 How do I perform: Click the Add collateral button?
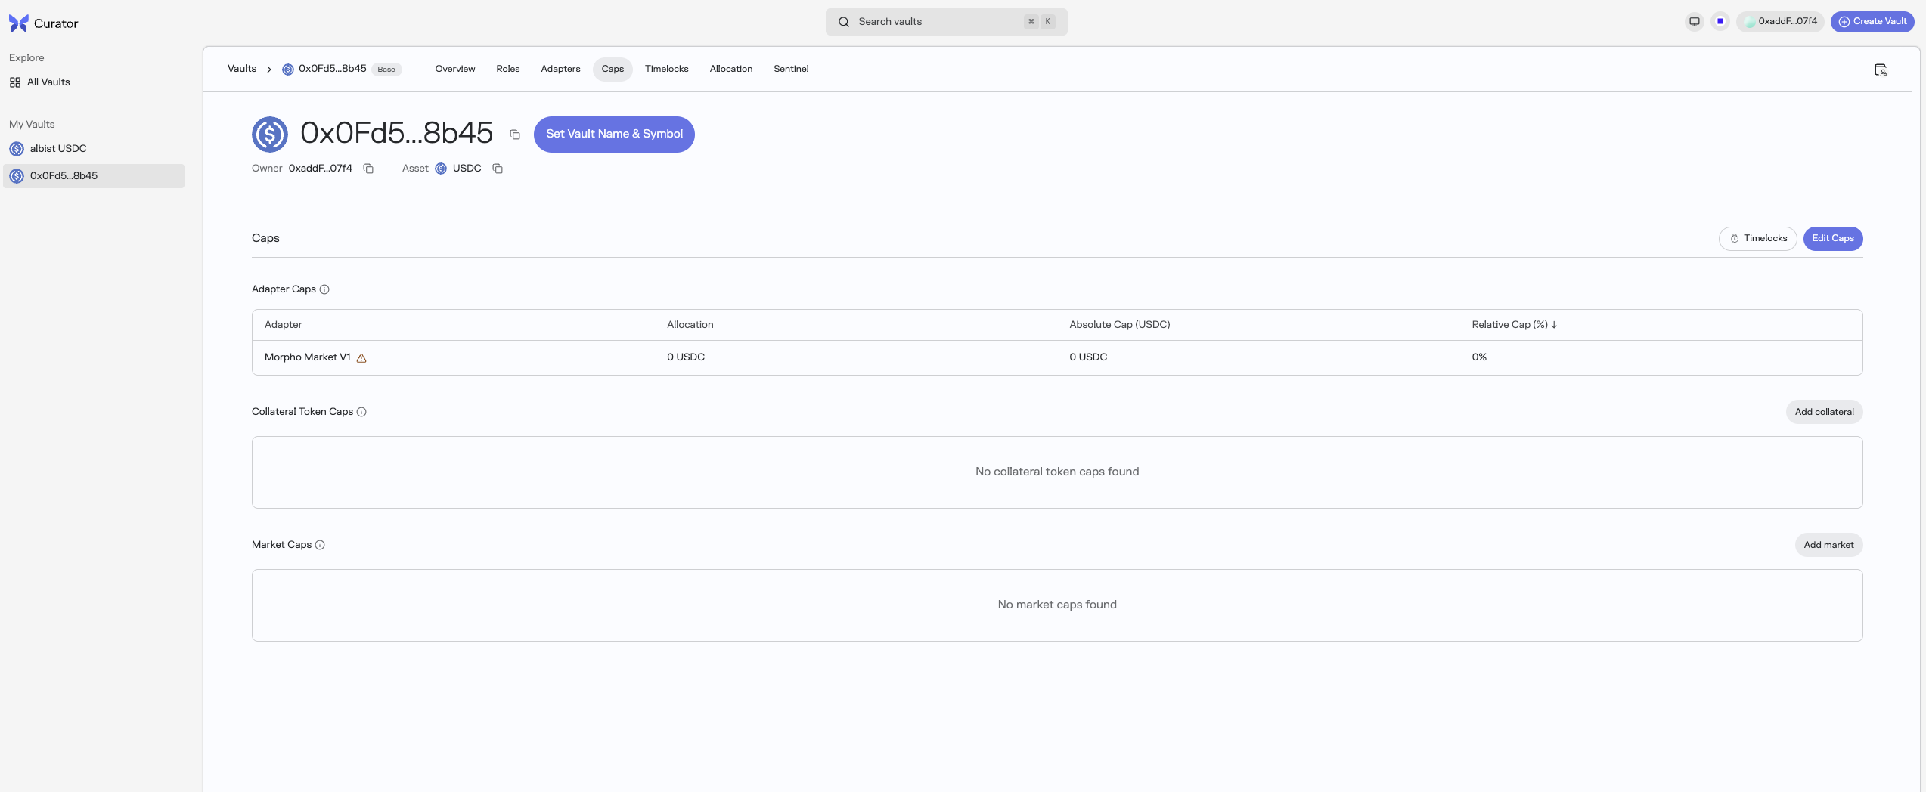[x=1824, y=412]
